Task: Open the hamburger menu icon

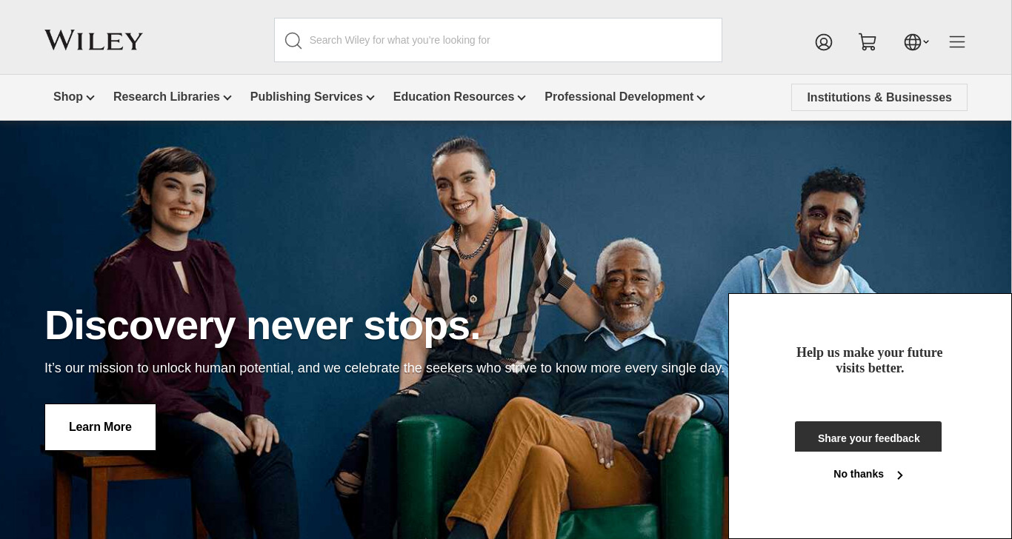Action: click(x=957, y=42)
